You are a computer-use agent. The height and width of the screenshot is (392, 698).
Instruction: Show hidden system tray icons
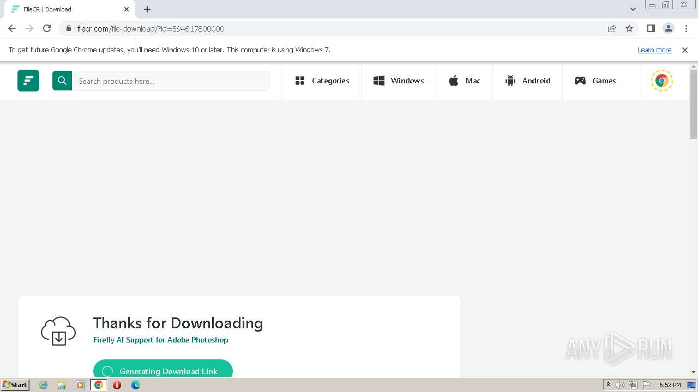(x=608, y=385)
